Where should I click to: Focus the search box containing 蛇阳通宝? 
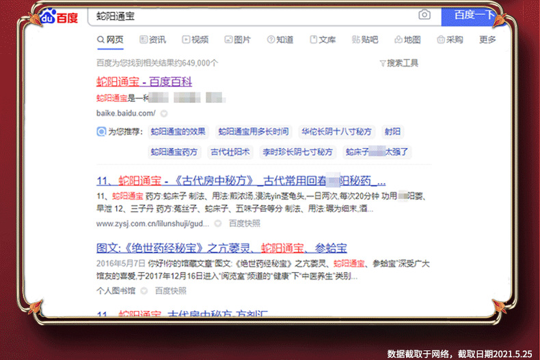click(x=253, y=16)
